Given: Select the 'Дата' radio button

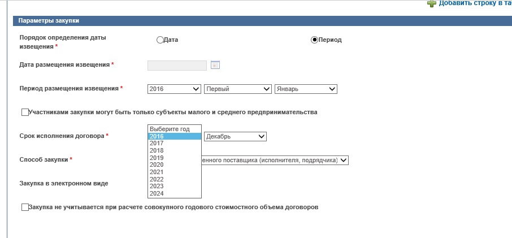Looking at the screenshot, I should coord(160,40).
